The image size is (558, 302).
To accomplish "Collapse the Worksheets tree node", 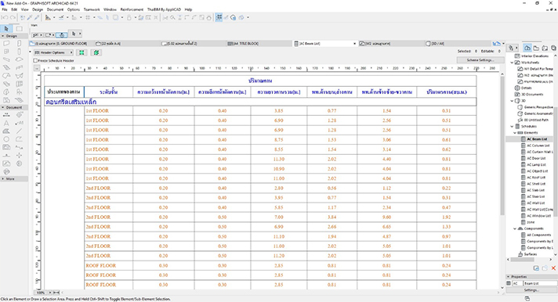I will [x=513, y=63].
